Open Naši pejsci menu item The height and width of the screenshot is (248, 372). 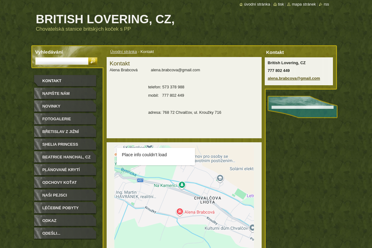(x=55, y=195)
